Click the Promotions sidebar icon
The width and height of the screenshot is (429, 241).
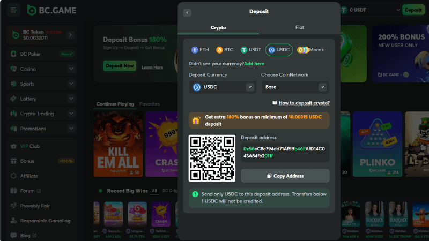click(13, 129)
